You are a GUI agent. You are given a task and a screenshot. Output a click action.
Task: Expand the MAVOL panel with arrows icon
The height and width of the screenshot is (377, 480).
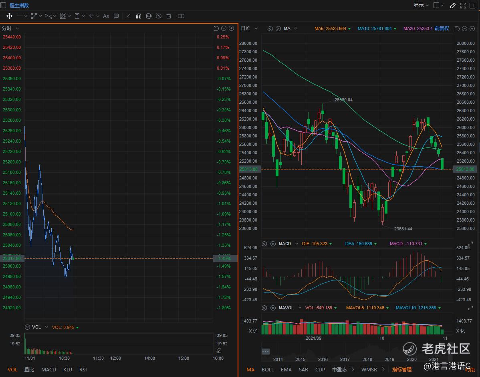470,308
